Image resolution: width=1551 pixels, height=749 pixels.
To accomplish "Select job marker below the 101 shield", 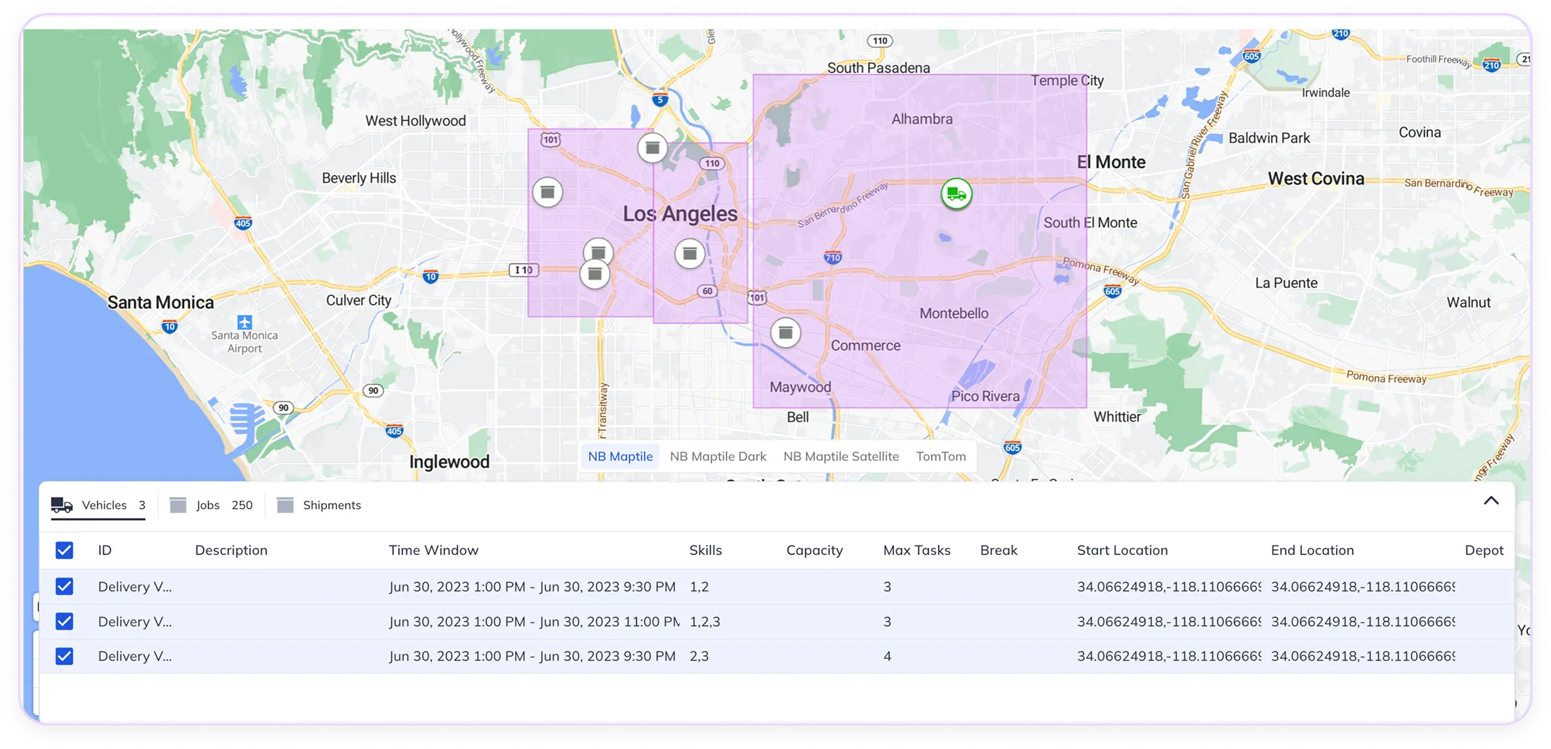I will tap(547, 192).
